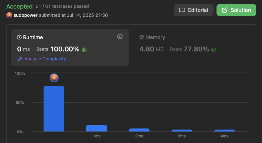The width and height of the screenshot is (262, 143).
Task: Click the chip icon beside Memory
Action: click(141, 37)
